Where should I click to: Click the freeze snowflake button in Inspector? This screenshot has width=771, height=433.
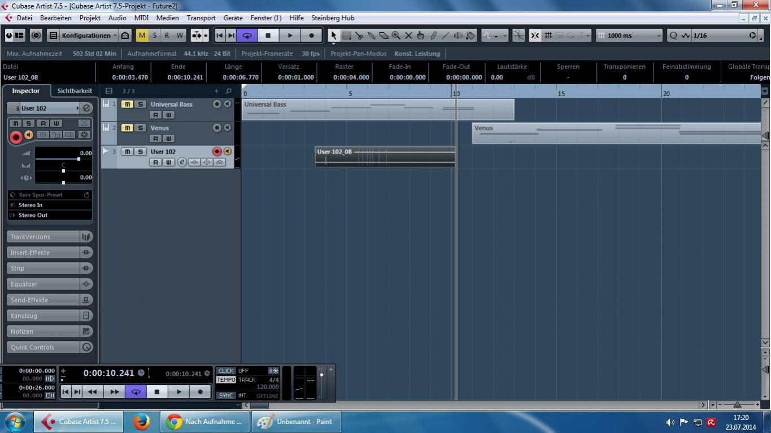[84, 135]
